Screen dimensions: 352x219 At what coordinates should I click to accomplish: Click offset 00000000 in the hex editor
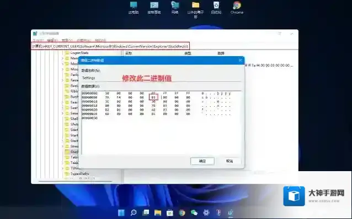click(89, 93)
